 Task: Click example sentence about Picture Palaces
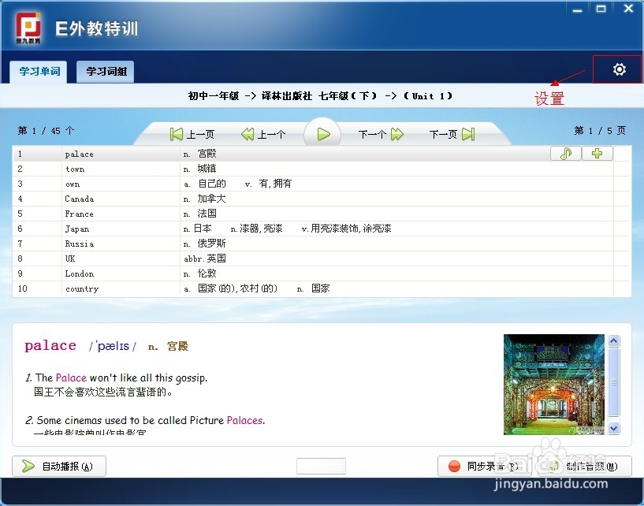click(x=145, y=421)
